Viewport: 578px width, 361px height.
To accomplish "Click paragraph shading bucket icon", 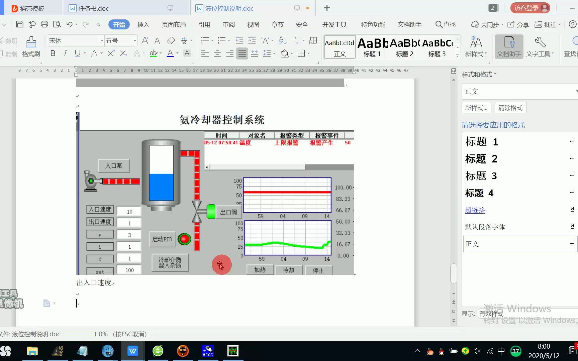I will pyautogui.click(x=285, y=53).
